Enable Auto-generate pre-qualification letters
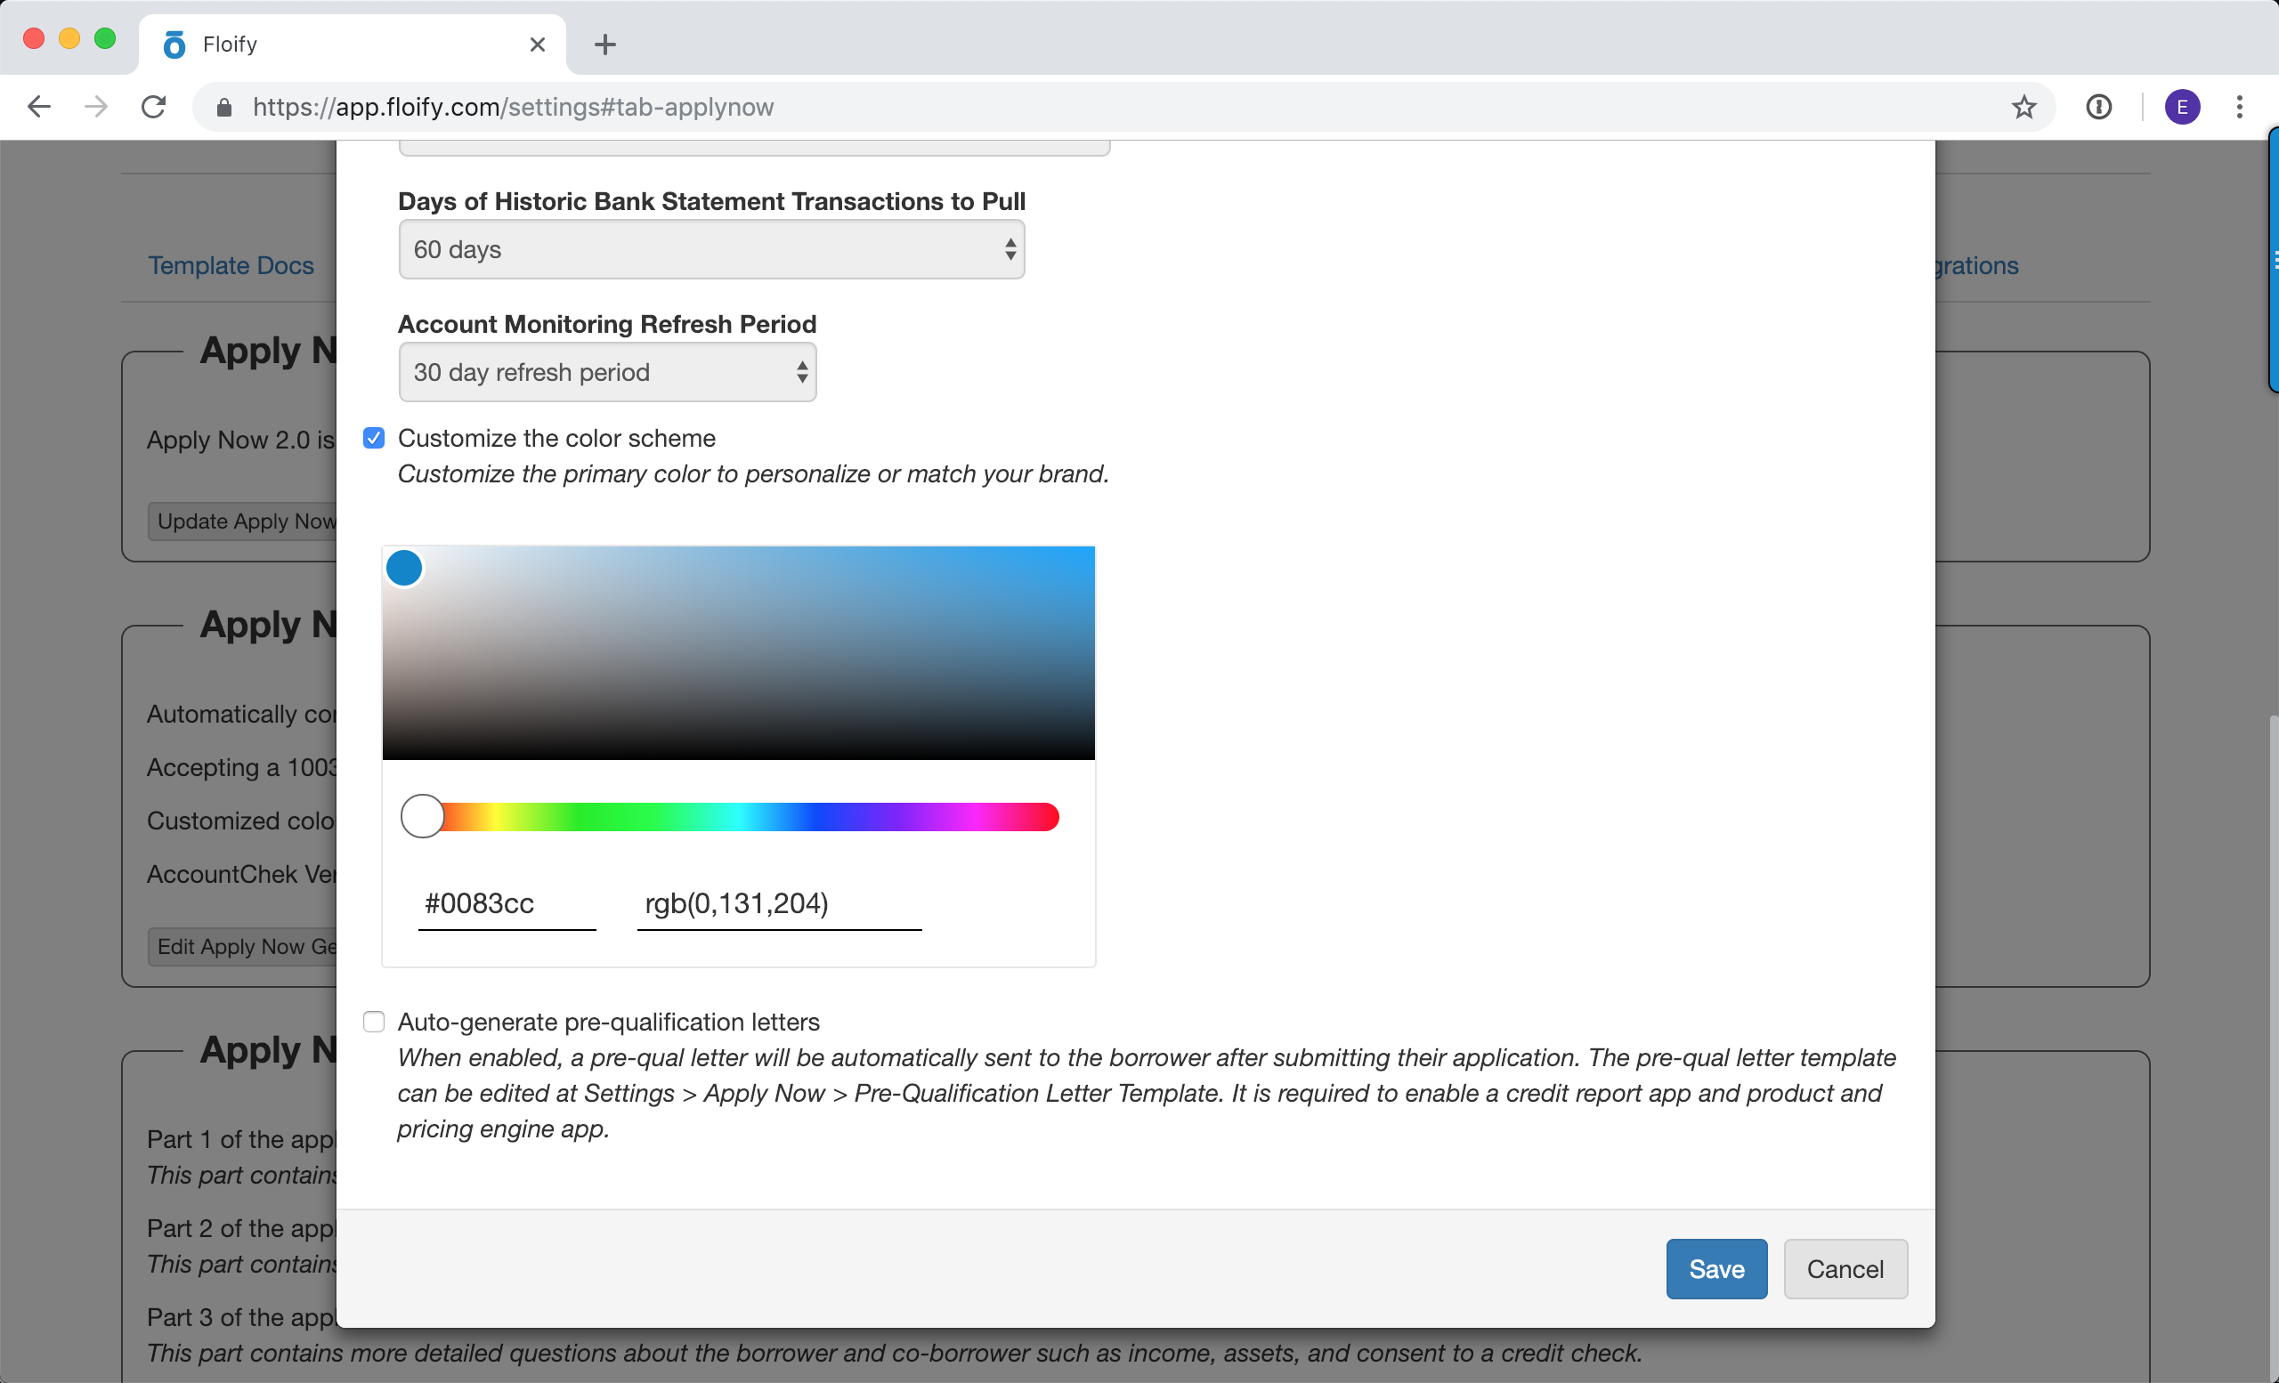 [x=374, y=1022]
